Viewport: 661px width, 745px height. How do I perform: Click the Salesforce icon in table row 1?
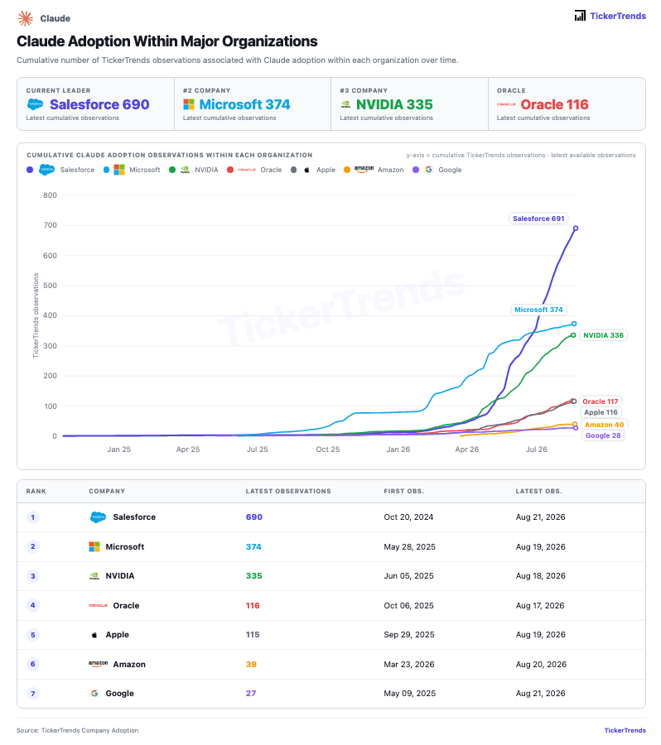[98, 517]
